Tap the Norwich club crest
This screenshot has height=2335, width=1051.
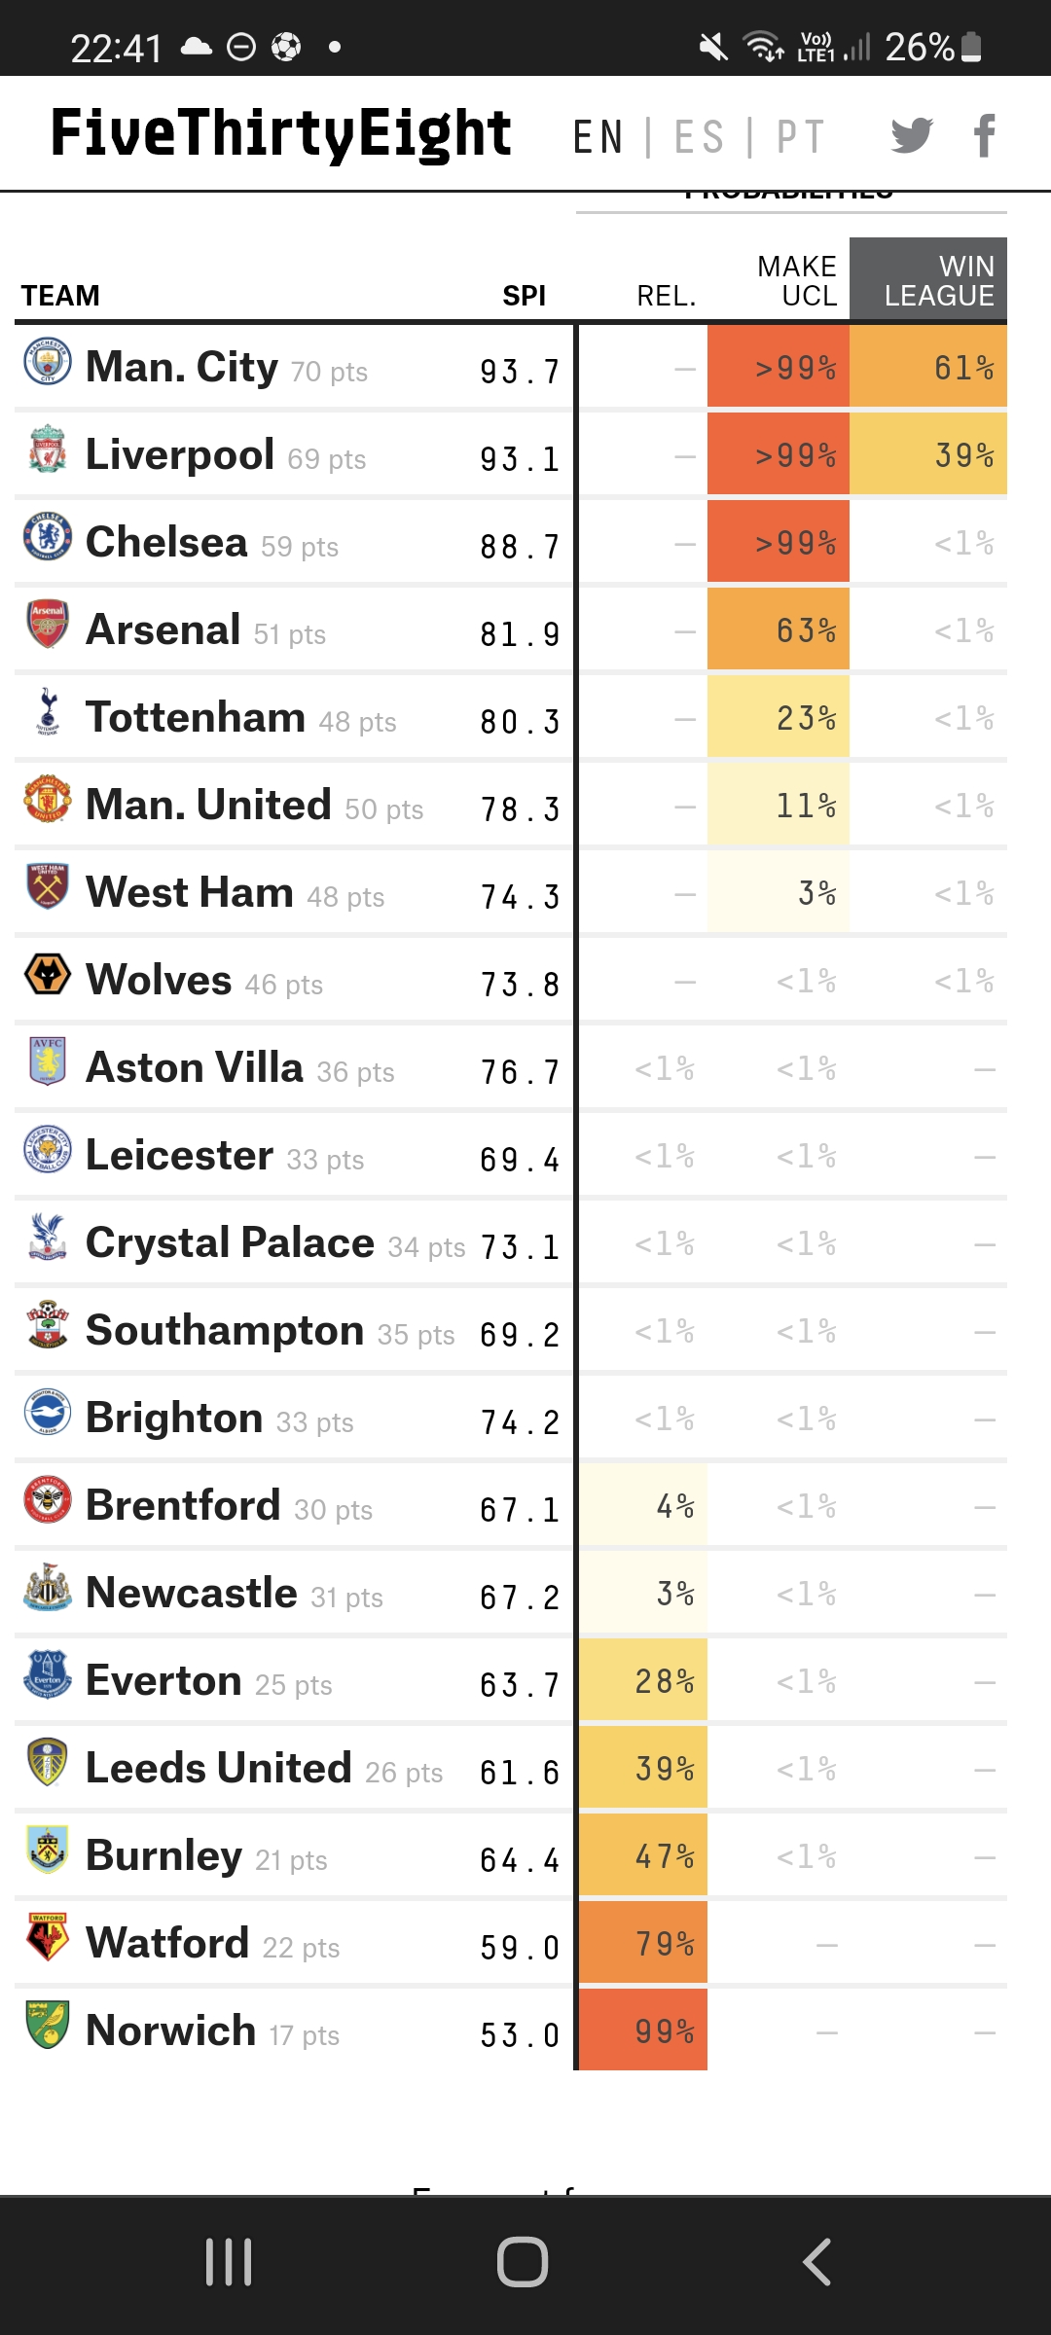[x=48, y=2026]
